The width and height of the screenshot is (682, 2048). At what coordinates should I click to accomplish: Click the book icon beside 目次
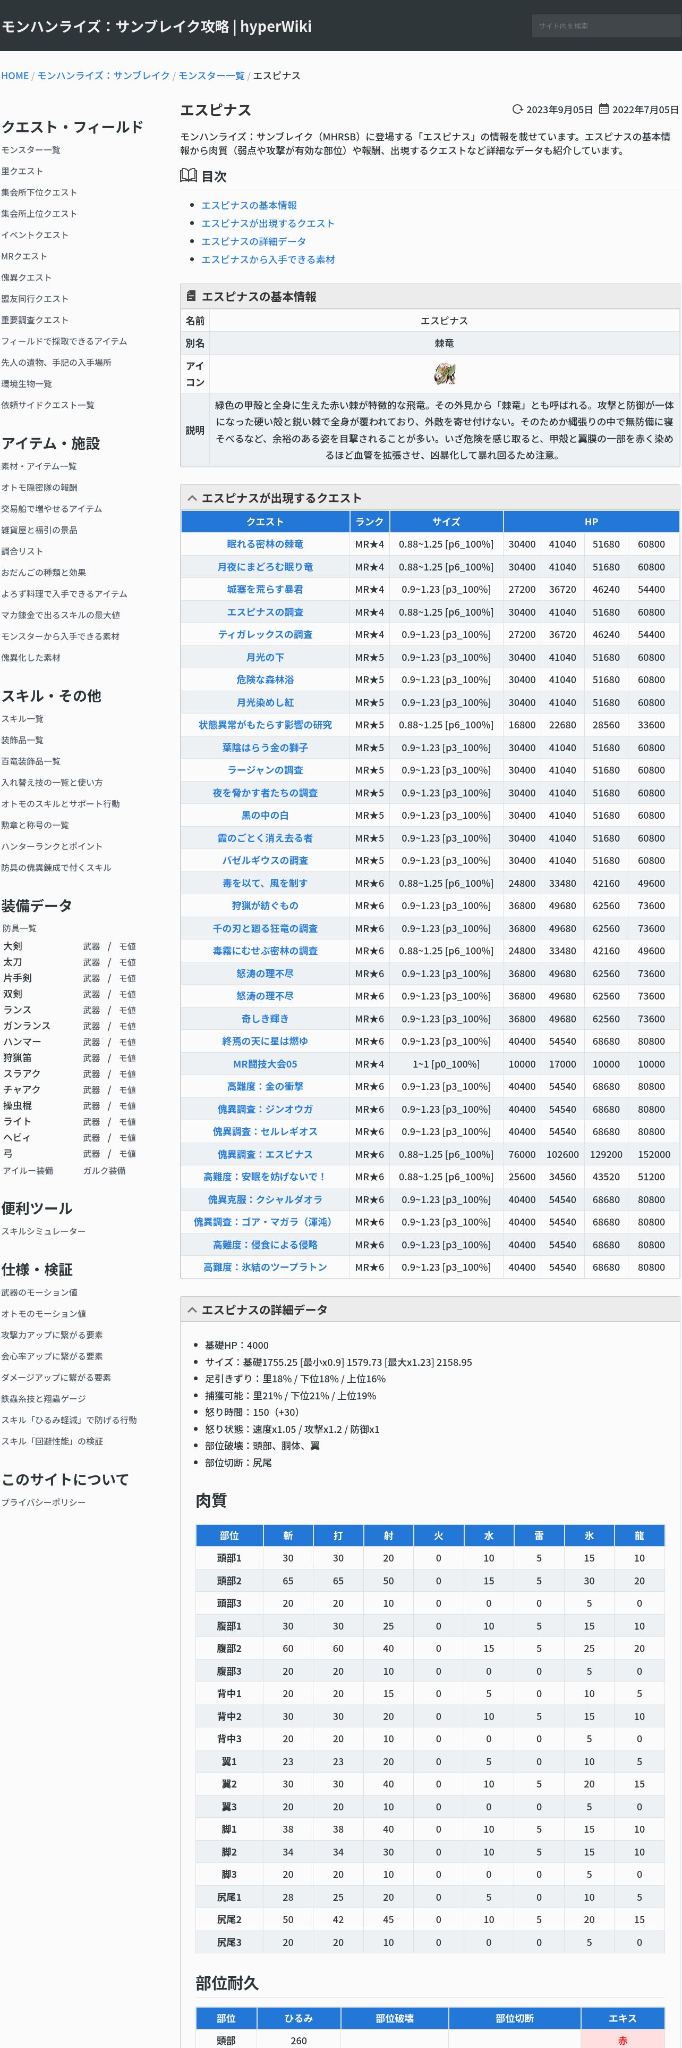(x=188, y=175)
